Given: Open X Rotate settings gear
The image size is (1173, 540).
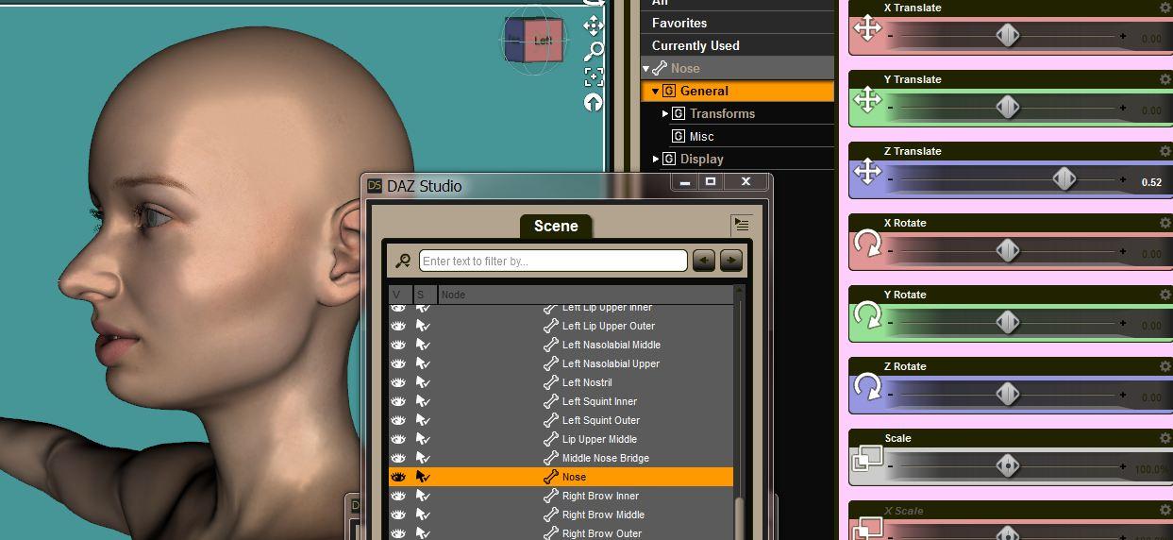Looking at the screenshot, I should click(1165, 223).
